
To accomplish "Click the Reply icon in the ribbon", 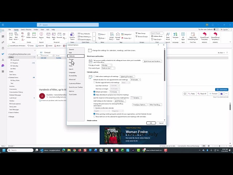I will pyautogui.click(x=48, y=35).
